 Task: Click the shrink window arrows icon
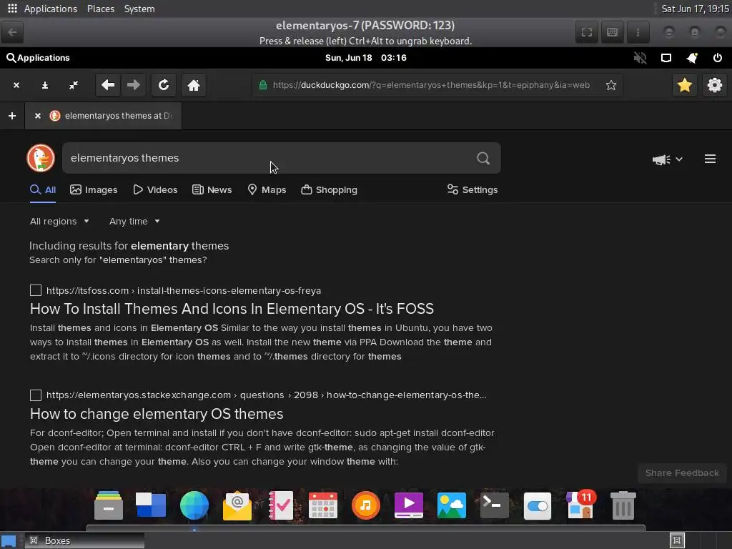(74, 85)
